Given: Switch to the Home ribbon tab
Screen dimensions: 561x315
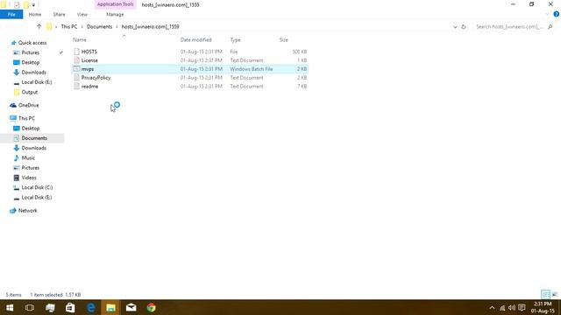Looking at the screenshot, I should 35,14.
